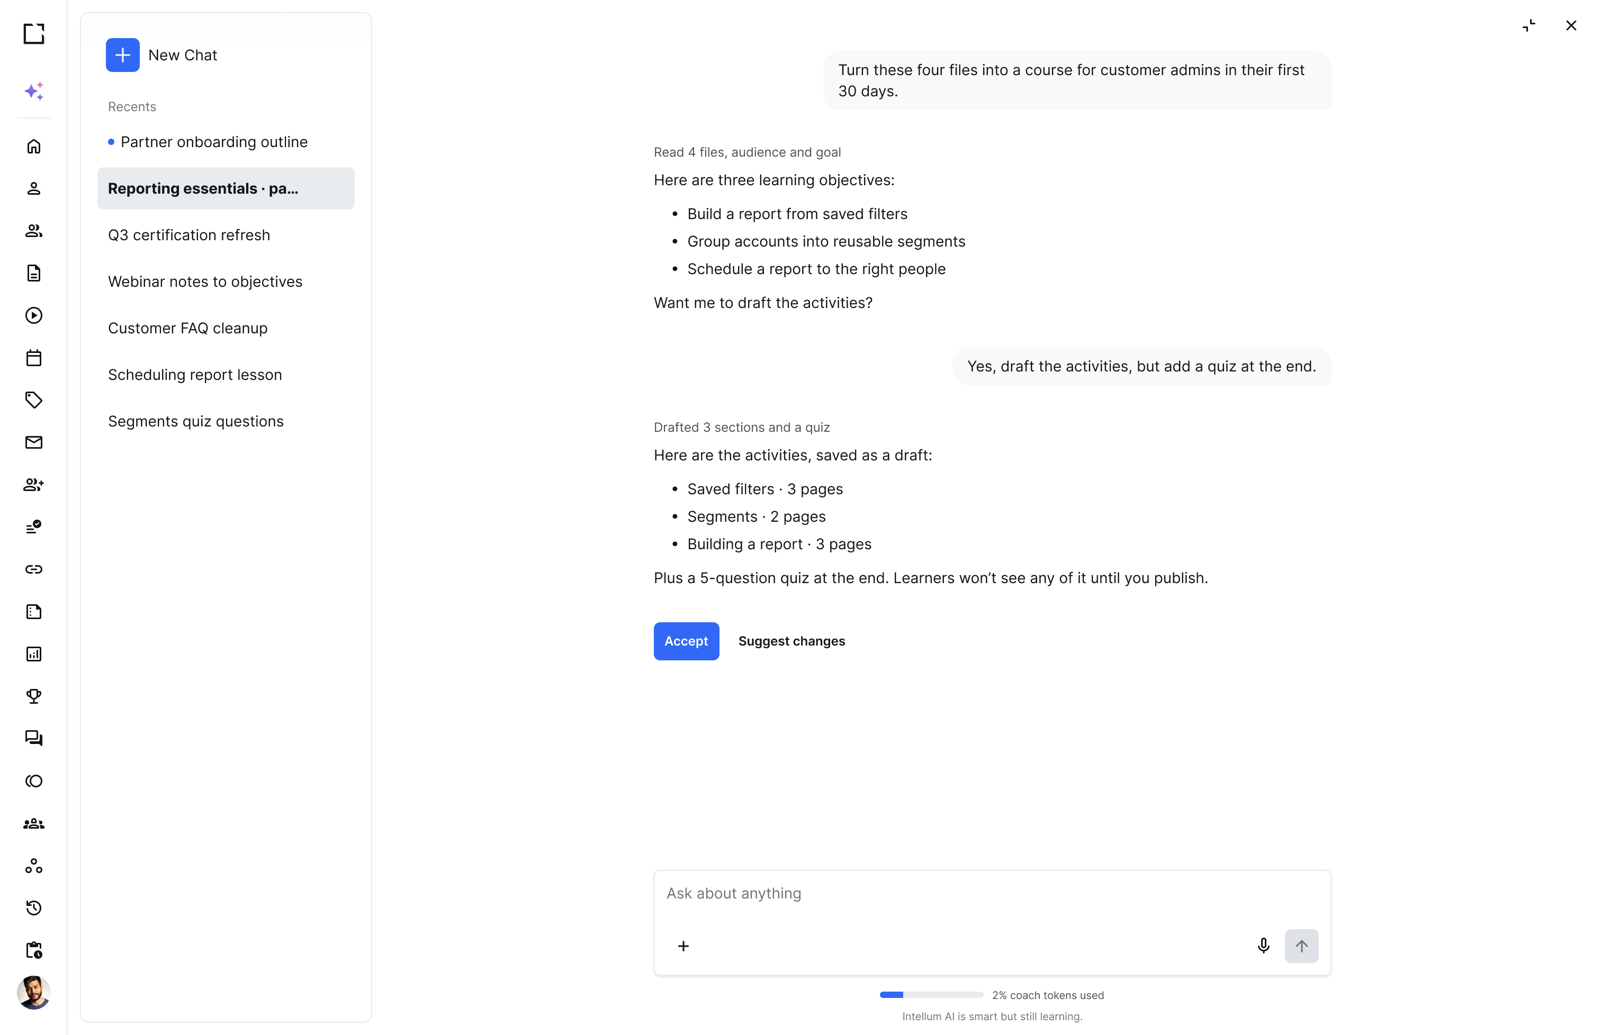
Task: Open Partner onboarding outline chat
Action: [x=225, y=142]
